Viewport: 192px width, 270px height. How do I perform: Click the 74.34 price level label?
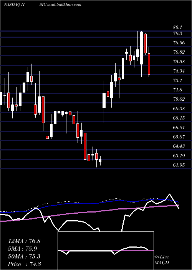[x=179, y=71]
